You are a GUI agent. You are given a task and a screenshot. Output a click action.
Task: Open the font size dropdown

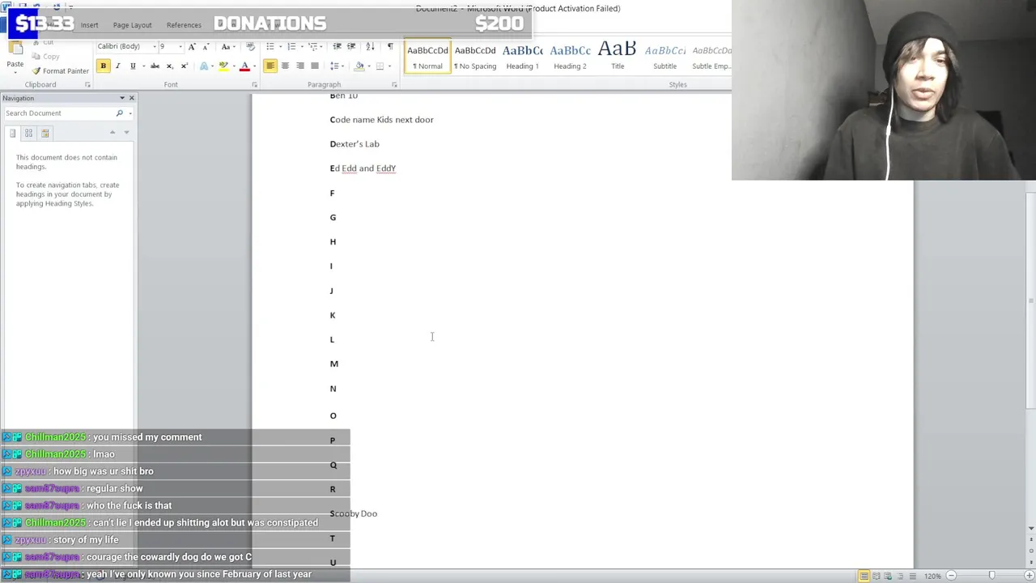point(180,46)
